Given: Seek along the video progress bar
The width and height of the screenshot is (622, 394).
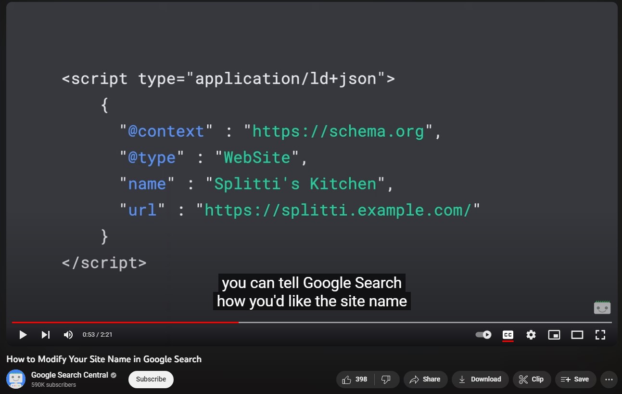Looking at the screenshot, I should coord(312,322).
